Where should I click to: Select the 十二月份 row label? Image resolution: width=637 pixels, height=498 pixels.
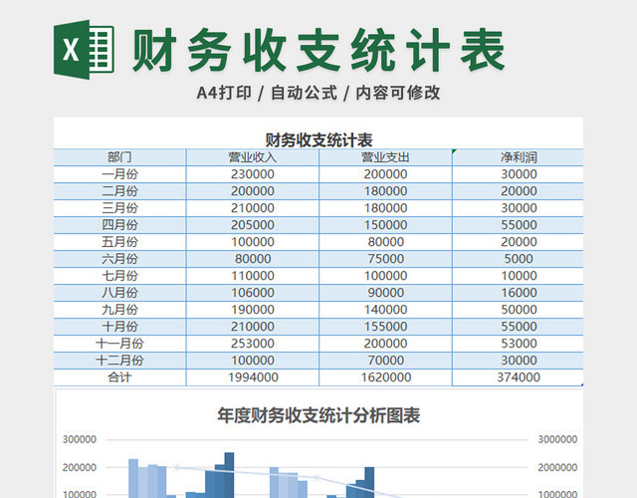pos(119,361)
